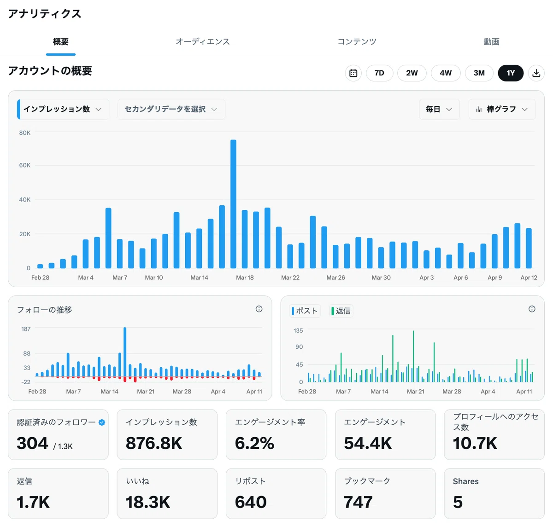
Task: Click the エンゲージメント率 6.2% card
Action: pos(276,434)
